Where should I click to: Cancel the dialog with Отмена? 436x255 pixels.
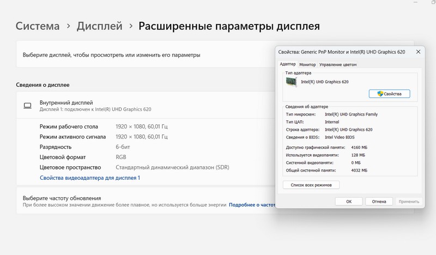[x=379, y=201]
